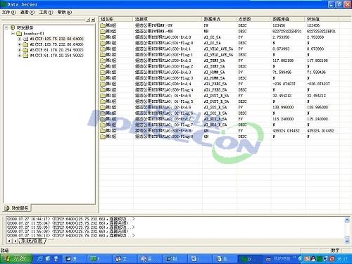
Task: Select the 系统消息 tab in the log pane
Action: (32, 241)
